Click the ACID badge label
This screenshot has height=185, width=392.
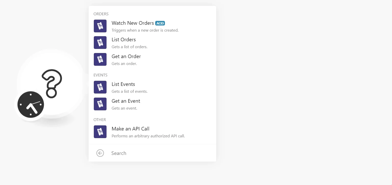[160, 23]
